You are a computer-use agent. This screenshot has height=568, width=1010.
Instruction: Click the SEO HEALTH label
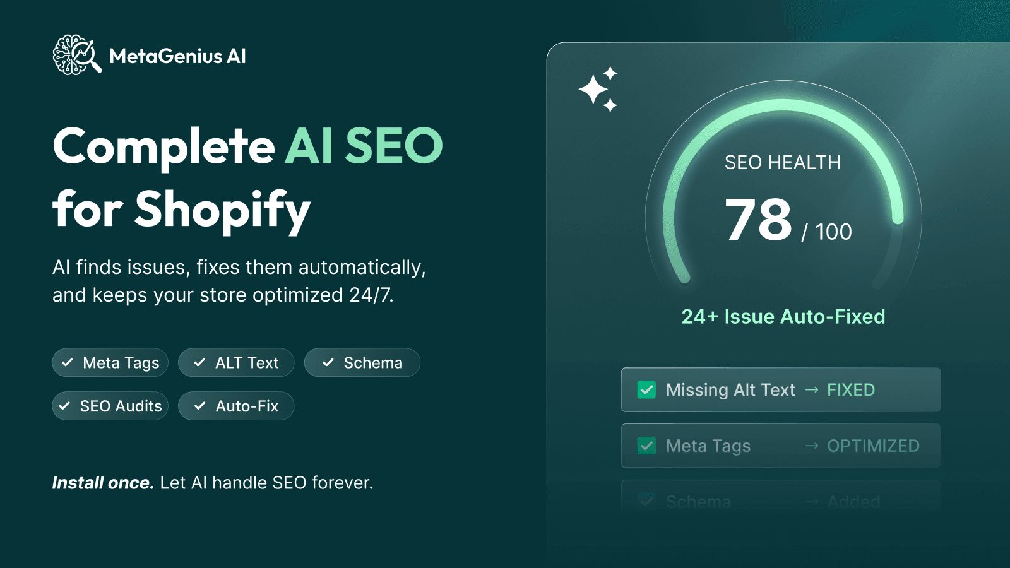click(x=783, y=163)
